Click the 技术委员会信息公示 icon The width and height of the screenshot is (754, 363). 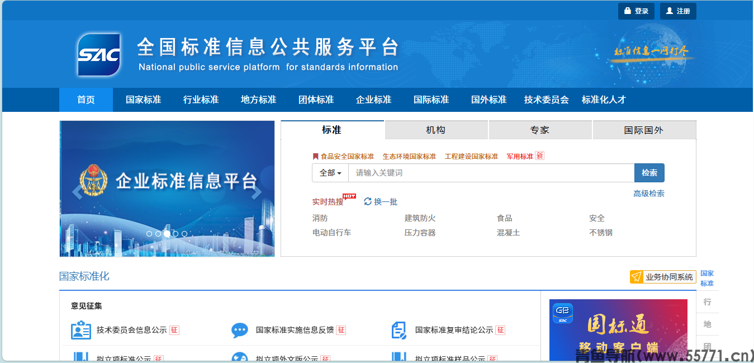coord(80,330)
